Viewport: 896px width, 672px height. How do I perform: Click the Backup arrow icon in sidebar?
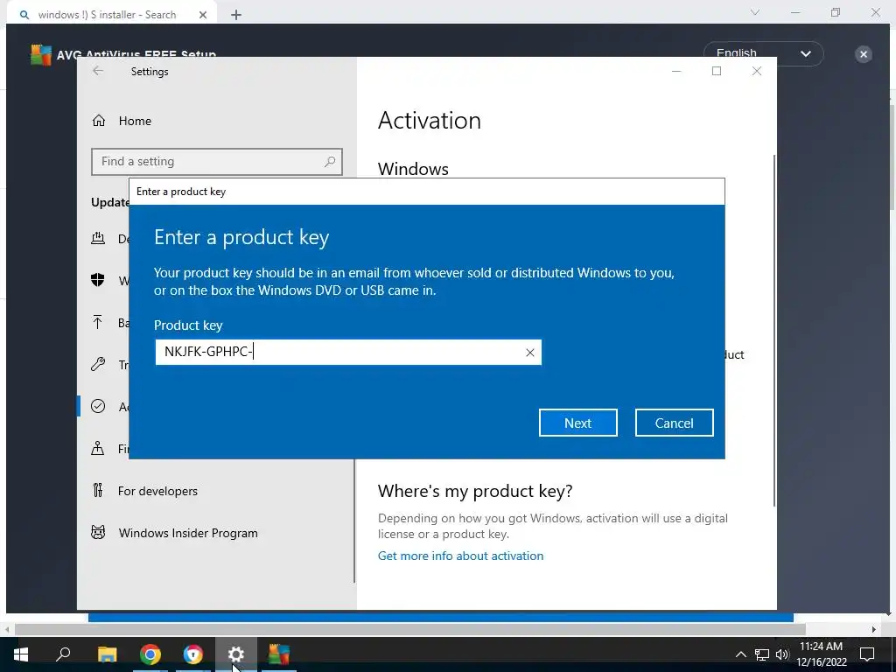(98, 322)
